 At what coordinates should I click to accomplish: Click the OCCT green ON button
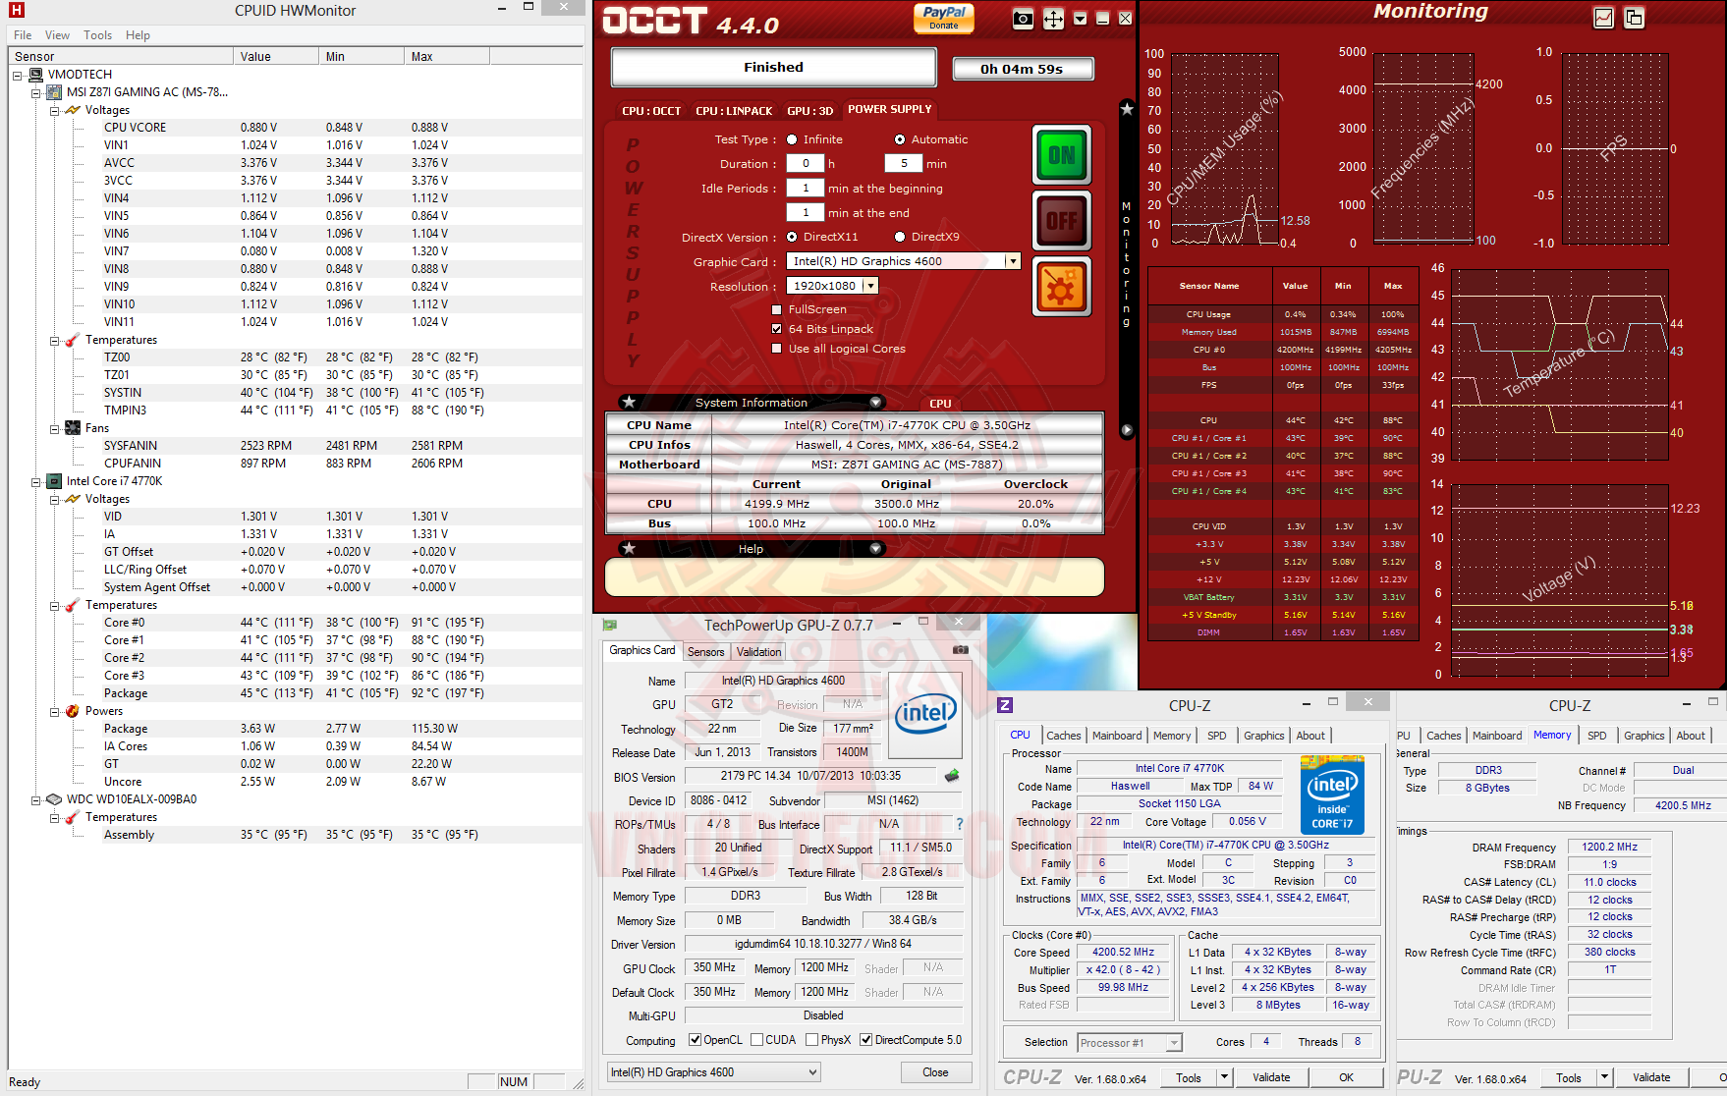pyautogui.click(x=1061, y=155)
